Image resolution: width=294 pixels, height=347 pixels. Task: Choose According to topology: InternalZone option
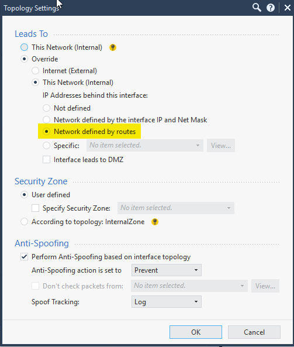click(25, 222)
